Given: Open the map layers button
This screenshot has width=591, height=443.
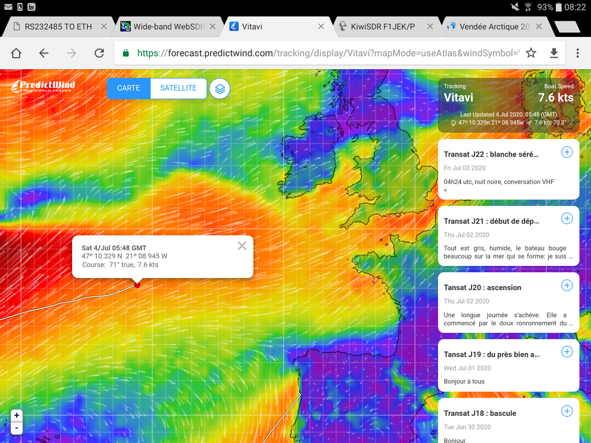Looking at the screenshot, I should click(220, 89).
